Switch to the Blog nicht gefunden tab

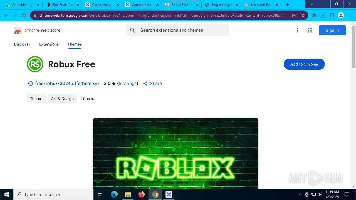[221, 5]
